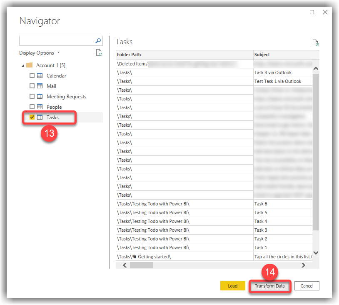This screenshot has width=339, height=305.
Task: Click the 'Task 4' subject cell
Action: coord(283,221)
